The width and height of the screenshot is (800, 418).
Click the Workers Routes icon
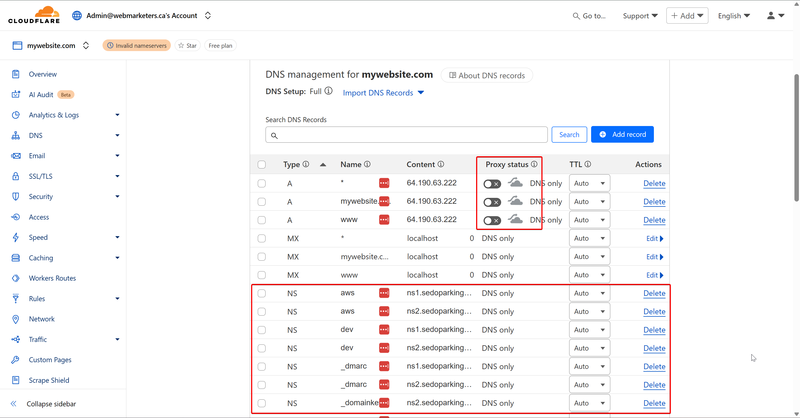[x=16, y=278]
